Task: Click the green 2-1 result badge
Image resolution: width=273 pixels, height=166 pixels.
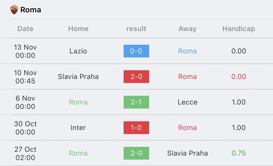Action: pyautogui.click(x=136, y=102)
